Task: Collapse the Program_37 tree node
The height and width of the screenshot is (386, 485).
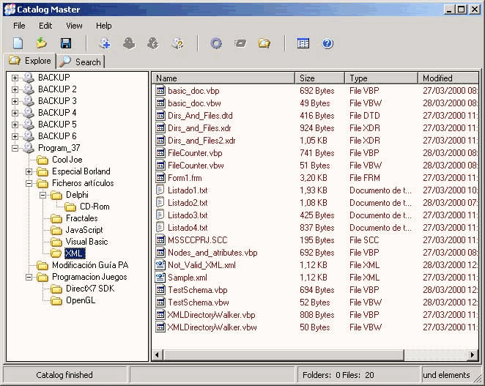Action: 15,149
